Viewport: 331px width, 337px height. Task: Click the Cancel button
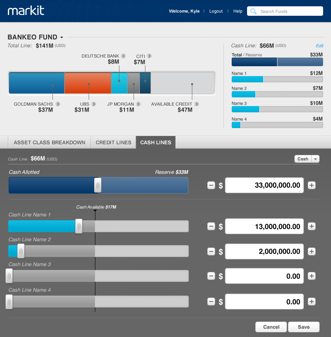pyautogui.click(x=271, y=327)
